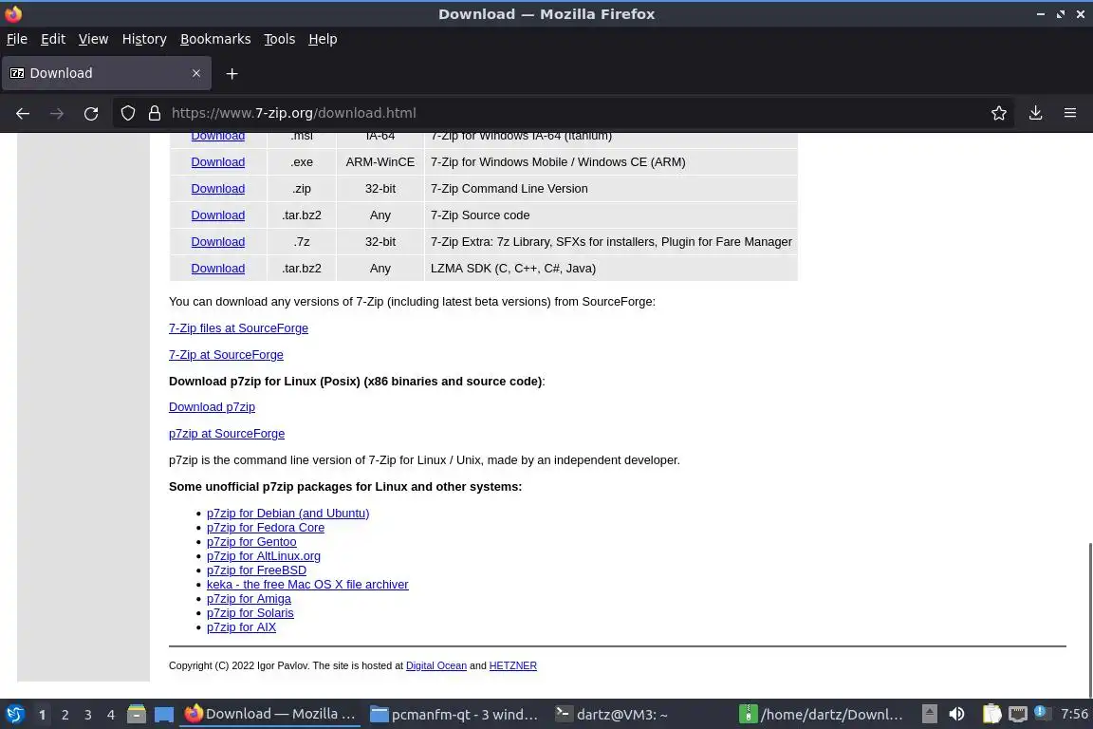Click the network monitor tray icon
This screenshot has width=1093, height=729.
[1018, 714]
